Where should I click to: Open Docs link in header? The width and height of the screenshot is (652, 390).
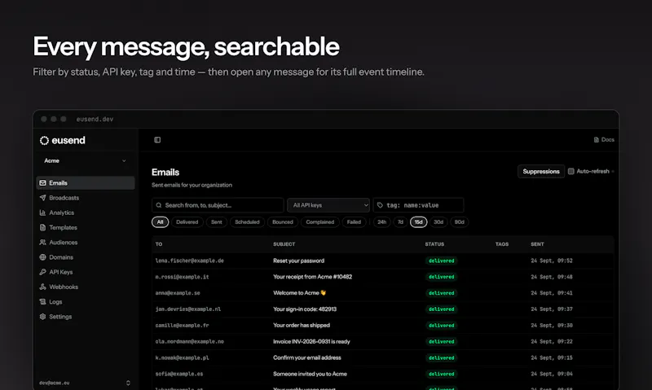pos(604,139)
